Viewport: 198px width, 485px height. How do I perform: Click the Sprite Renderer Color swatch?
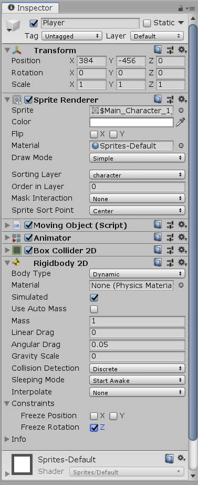(131, 122)
